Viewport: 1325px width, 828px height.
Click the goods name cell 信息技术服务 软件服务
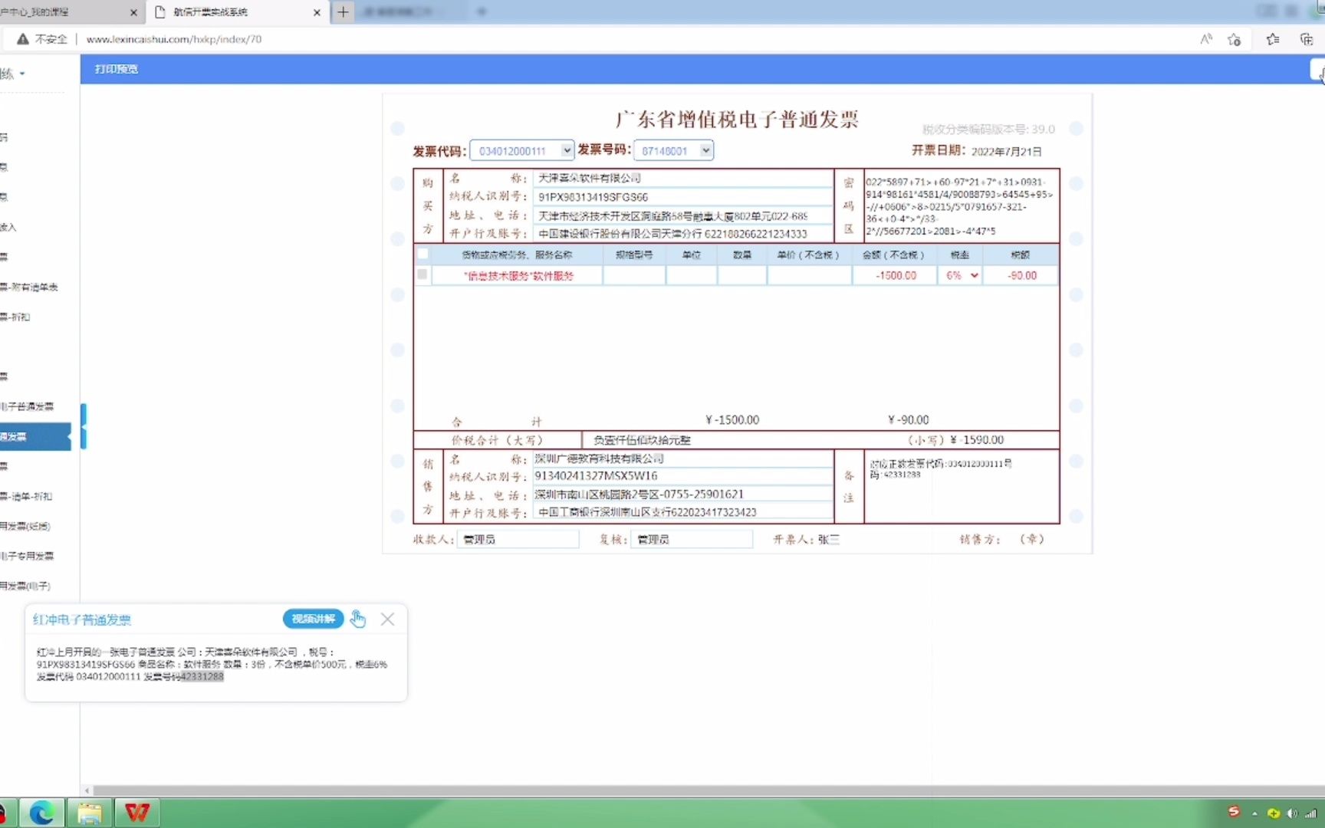518,275
